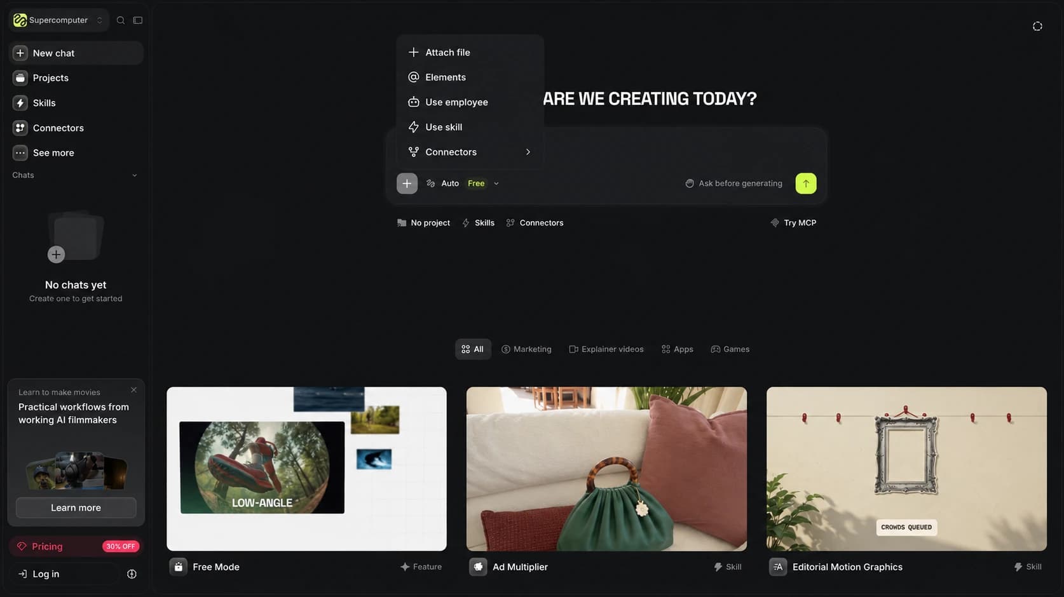Dismiss the Learn to make movies card
Viewport: 1064px width, 597px height.
pos(133,390)
